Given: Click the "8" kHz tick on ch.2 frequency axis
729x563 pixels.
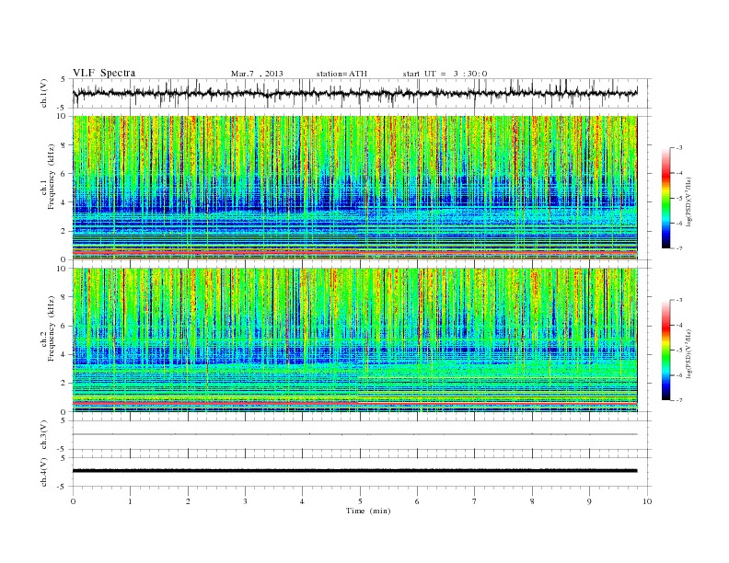Looking at the screenshot, I should pyautogui.click(x=64, y=297).
